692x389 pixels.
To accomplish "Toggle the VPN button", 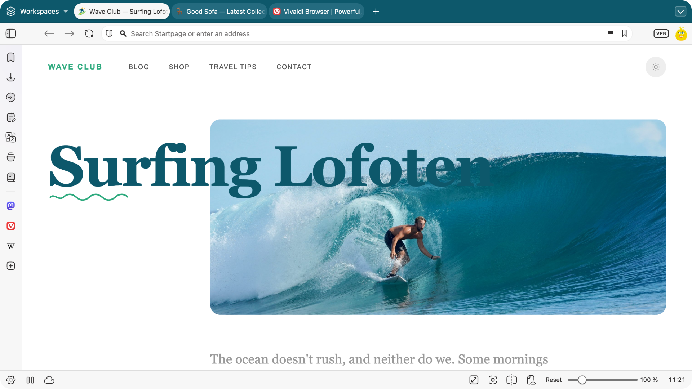I will (x=661, y=33).
